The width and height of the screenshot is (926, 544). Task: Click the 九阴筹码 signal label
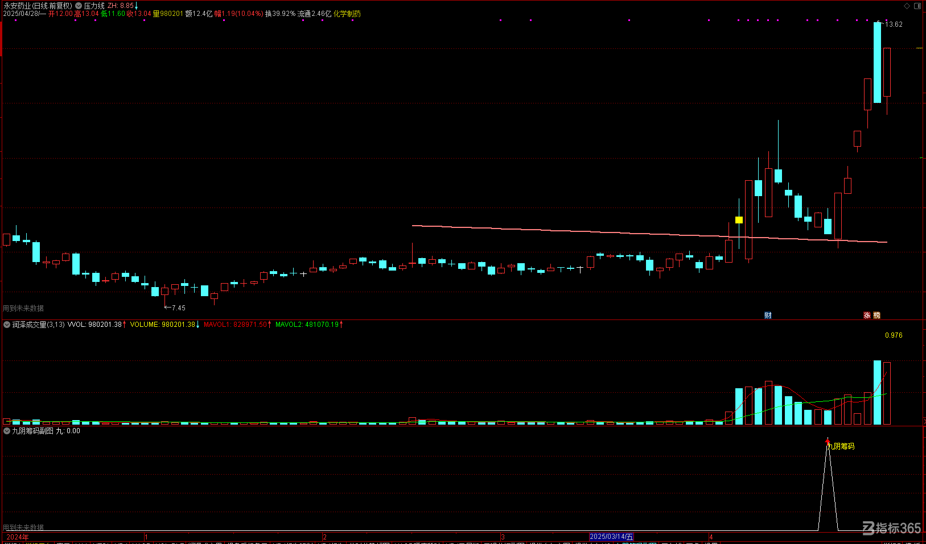point(841,446)
